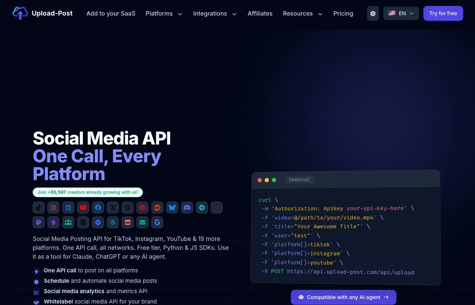The height and width of the screenshot is (305, 475).
Task: Open the Pricing page
Action: point(343,13)
